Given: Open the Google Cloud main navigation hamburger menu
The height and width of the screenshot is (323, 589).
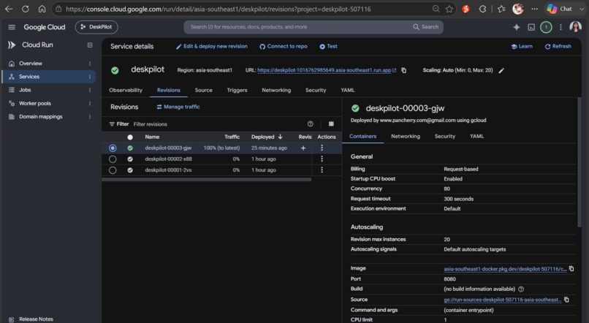Looking at the screenshot, I should [12, 27].
